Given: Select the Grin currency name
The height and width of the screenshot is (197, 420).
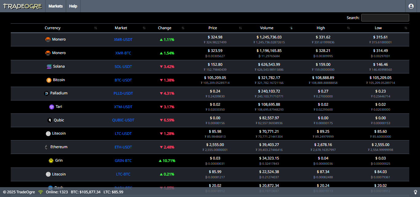Looking at the screenshot, I should (59, 160).
